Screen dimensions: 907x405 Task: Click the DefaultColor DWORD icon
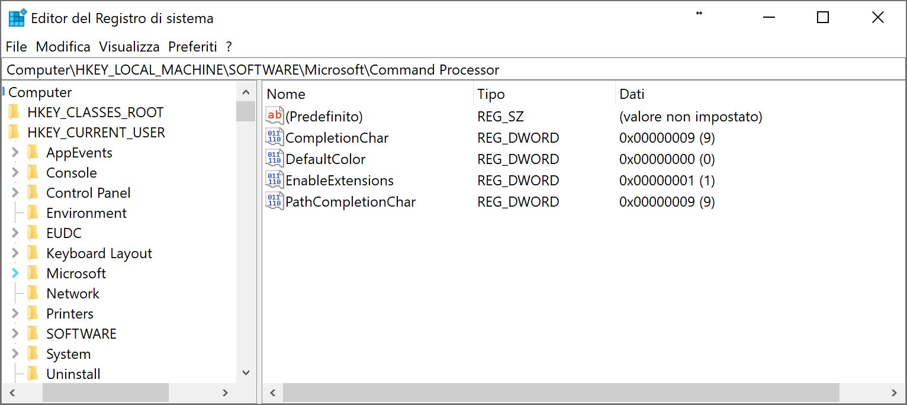[275, 159]
